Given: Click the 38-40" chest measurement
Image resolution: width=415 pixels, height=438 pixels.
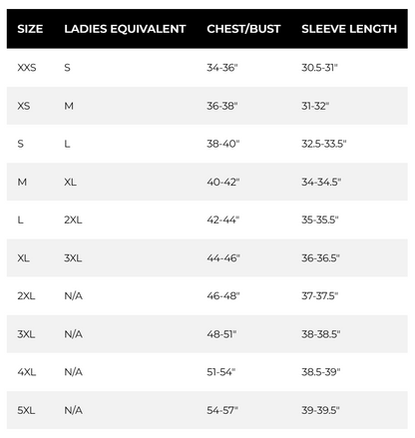Looking at the screenshot, I should [x=223, y=144].
